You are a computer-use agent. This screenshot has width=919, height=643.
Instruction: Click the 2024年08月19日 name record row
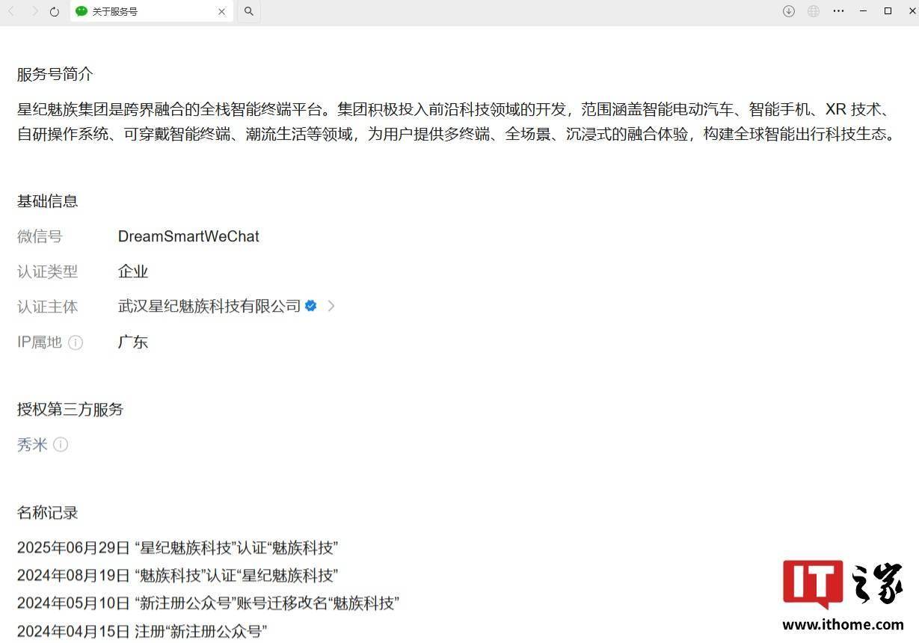pos(178,576)
